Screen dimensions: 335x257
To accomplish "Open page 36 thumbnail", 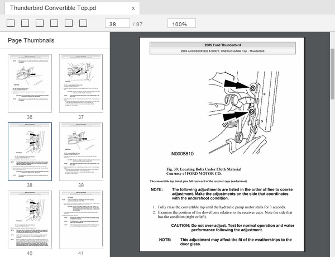I will 30,83.
